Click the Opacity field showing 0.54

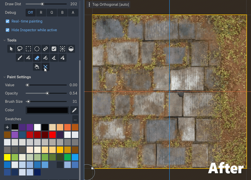click(x=73, y=93)
